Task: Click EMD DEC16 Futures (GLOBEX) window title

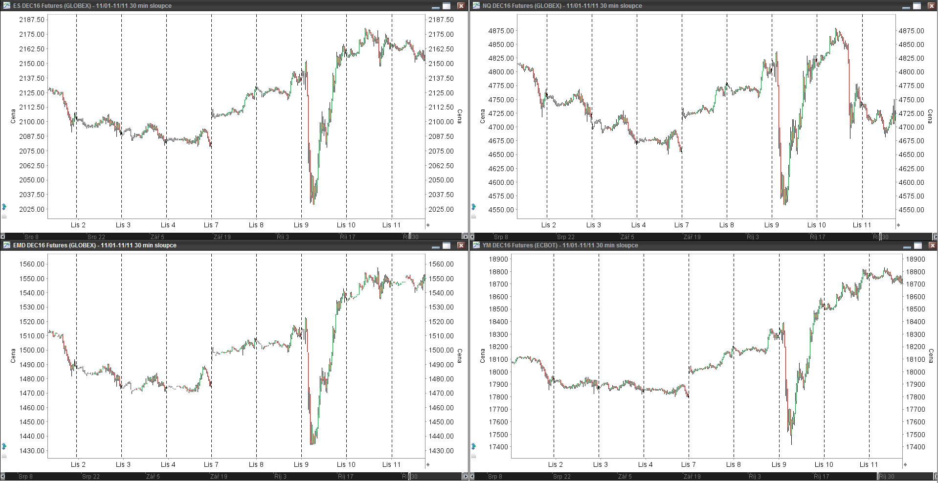Action: pyautogui.click(x=95, y=245)
